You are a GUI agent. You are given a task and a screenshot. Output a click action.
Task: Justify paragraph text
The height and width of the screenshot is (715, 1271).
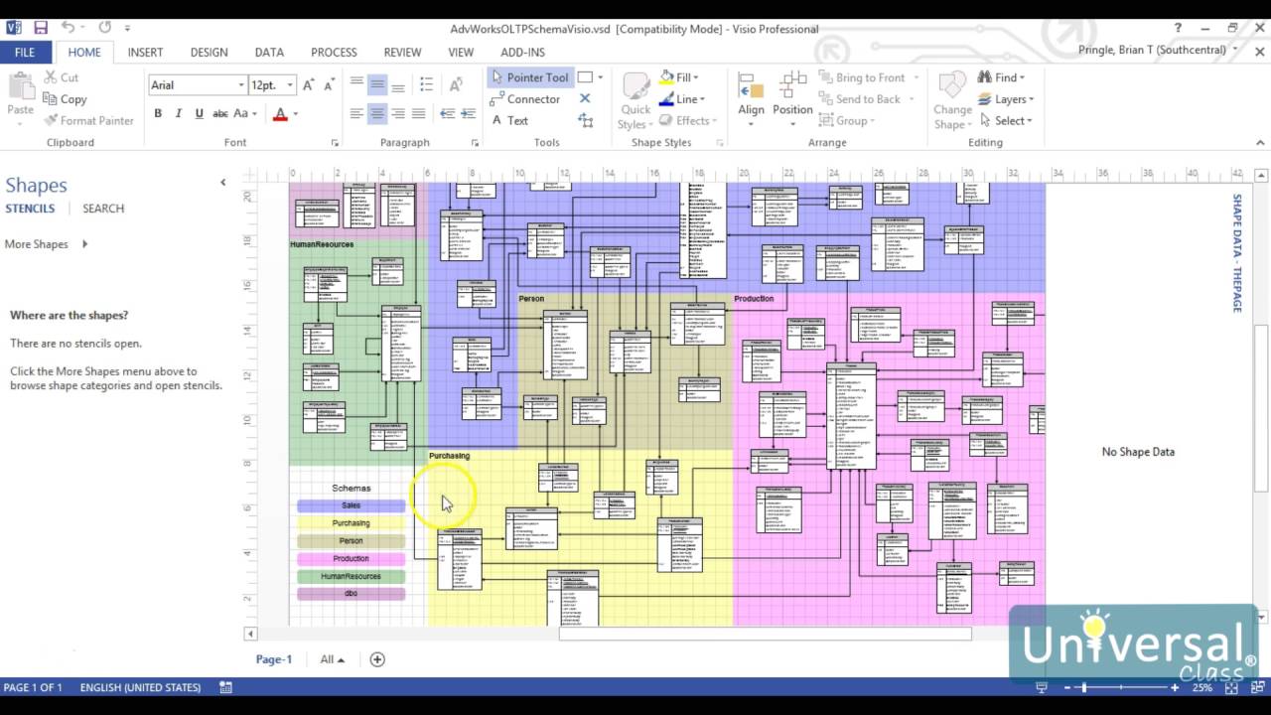(x=419, y=114)
